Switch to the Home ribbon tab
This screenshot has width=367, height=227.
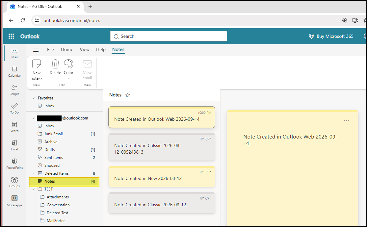pyautogui.click(x=67, y=49)
